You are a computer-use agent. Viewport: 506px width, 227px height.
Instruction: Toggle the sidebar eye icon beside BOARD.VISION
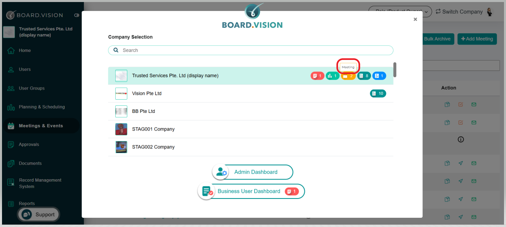(x=77, y=15)
